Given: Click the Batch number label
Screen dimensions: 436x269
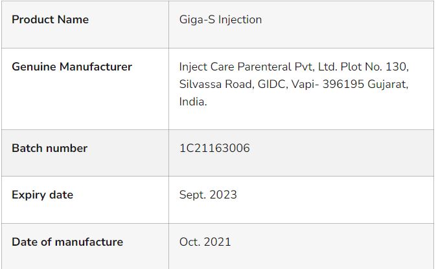Looking at the screenshot, I should click(x=49, y=148).
